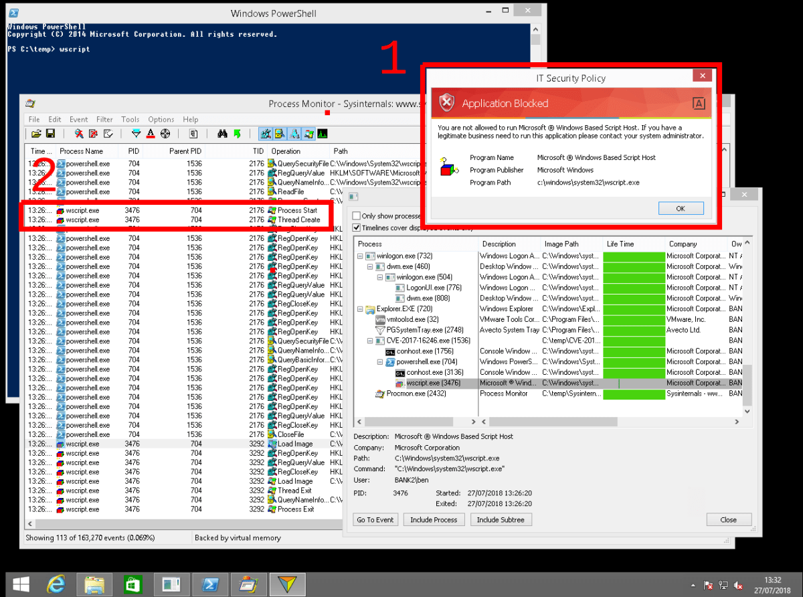803x597 pixels.
Task: Jump to event with the green arrow icon
Action: pos(238,133)
